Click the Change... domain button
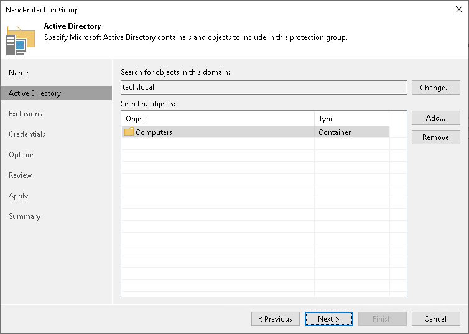Viewport: 469px width, 334px height. pos(435,88)
